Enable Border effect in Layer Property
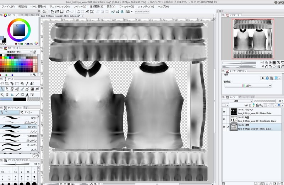284x185 pixels. [x=263, y=78]
